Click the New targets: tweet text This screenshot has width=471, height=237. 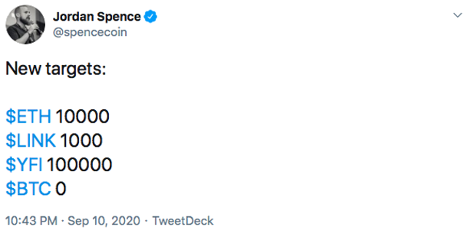[x=56, y=69]
